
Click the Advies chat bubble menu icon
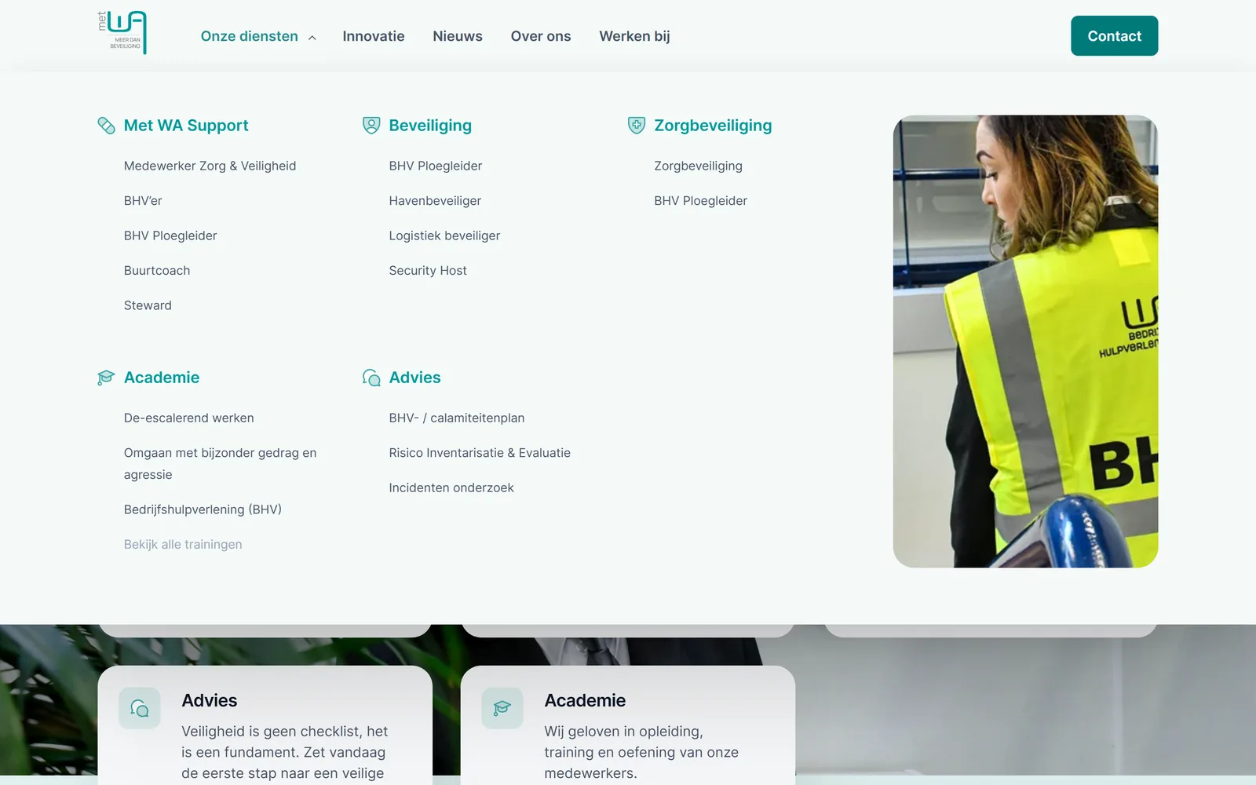click(x=371, y=378)
